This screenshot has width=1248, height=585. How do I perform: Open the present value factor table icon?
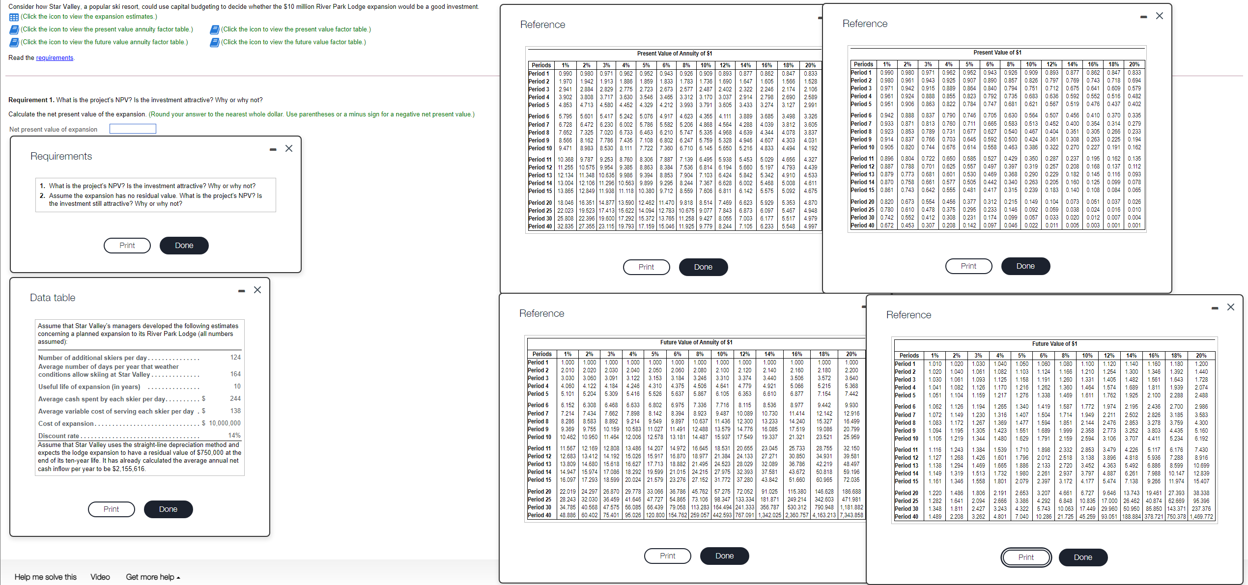(x=214, y=30)
